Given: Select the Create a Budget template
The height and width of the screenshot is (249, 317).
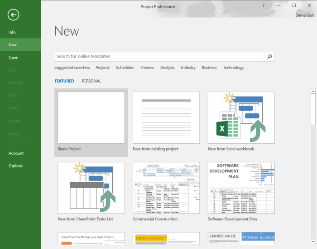Looking at the screenshot, I should [x=166, y=239].
